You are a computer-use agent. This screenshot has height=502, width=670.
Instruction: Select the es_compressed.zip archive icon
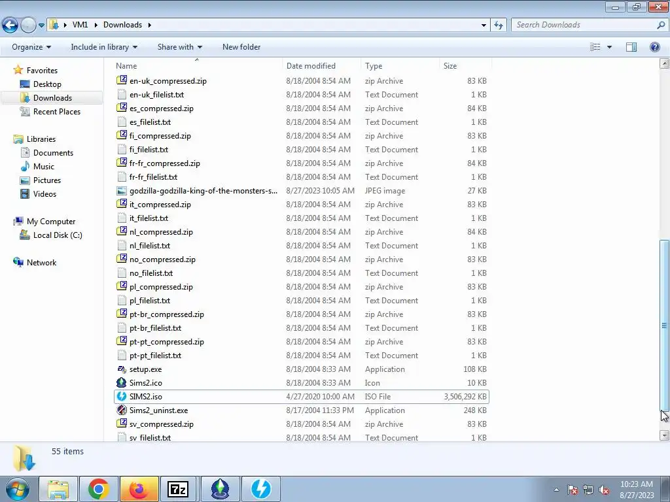click(122, 108)
